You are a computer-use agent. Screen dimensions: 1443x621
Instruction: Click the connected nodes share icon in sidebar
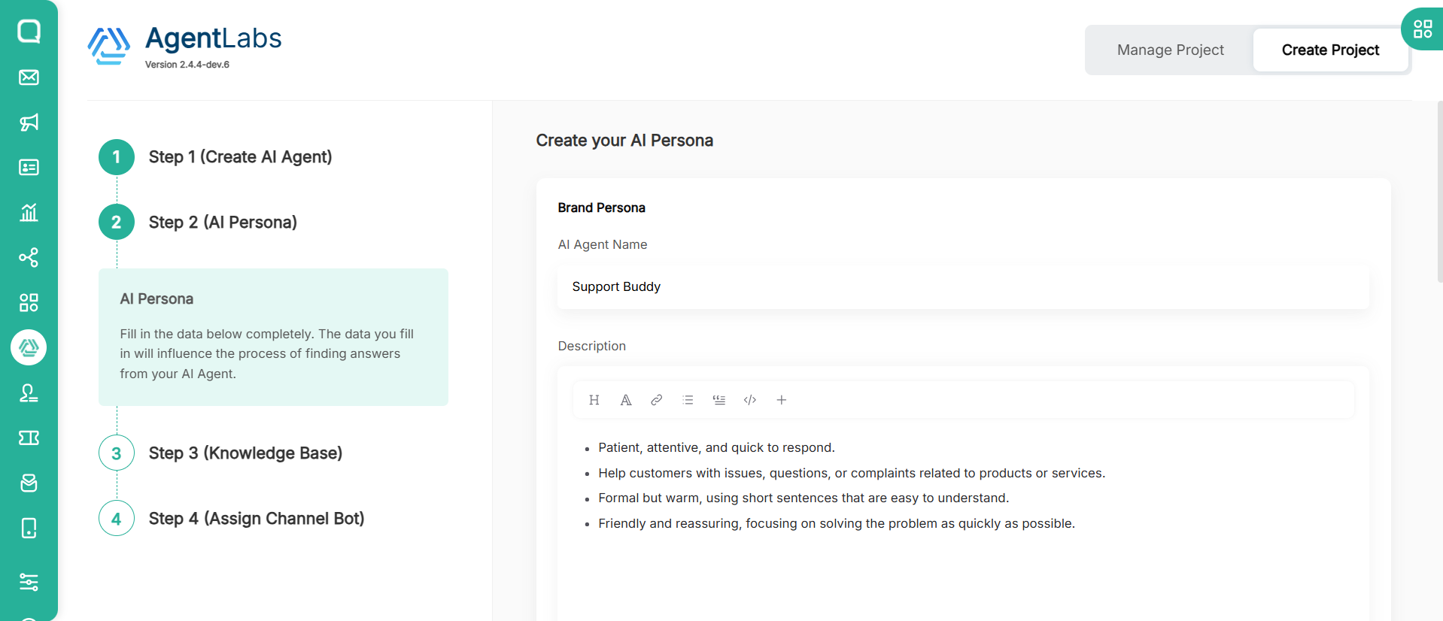[x=29, y=258]
